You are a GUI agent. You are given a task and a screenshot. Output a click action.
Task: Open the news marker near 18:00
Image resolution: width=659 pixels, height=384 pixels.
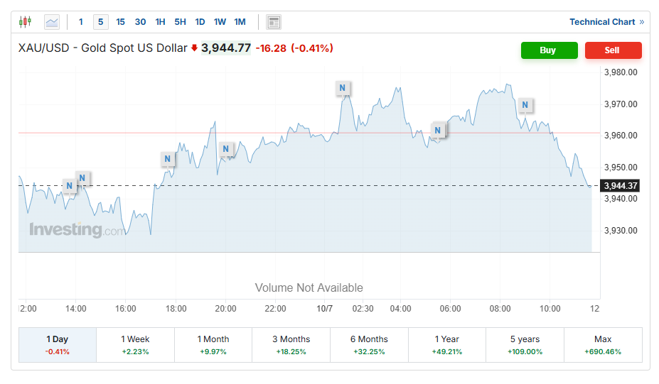167,159
